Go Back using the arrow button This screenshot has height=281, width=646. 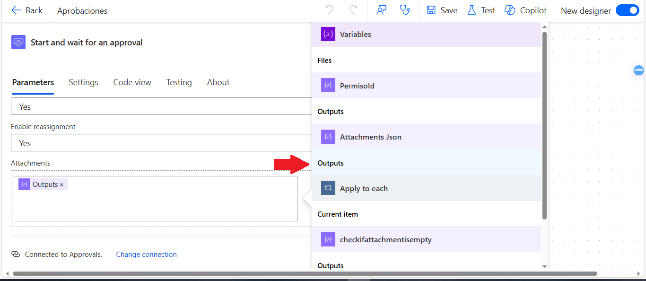[27, 10]
